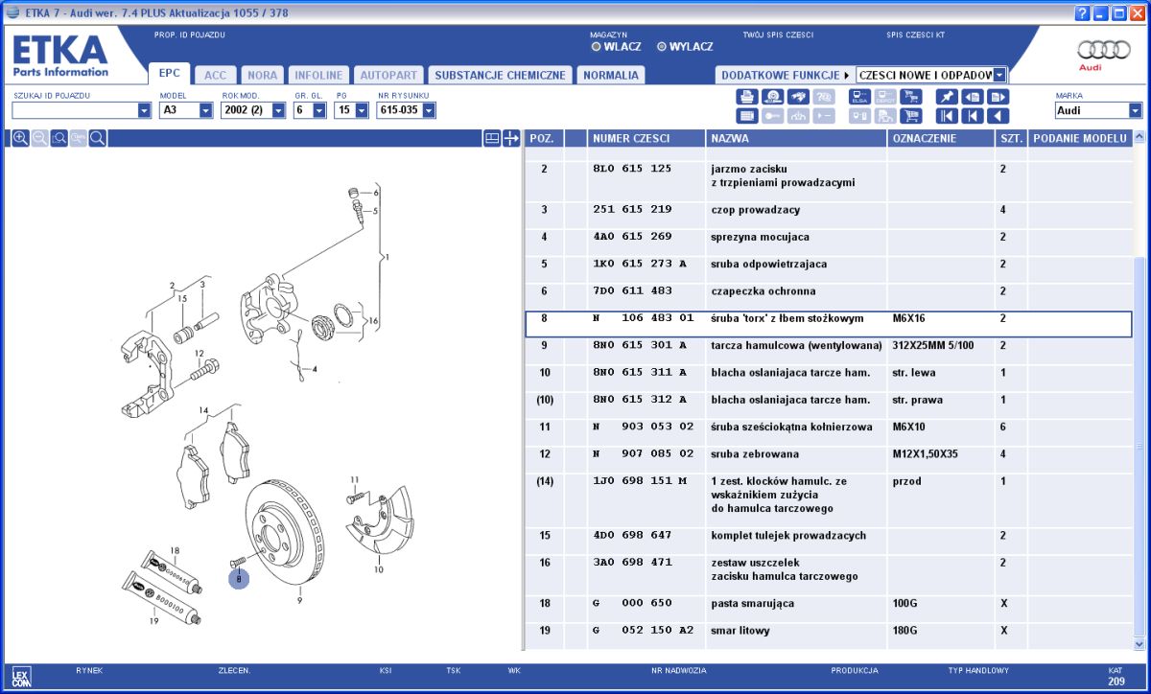
Task: Click the pushpin icon
Action: tap(947, 97)
